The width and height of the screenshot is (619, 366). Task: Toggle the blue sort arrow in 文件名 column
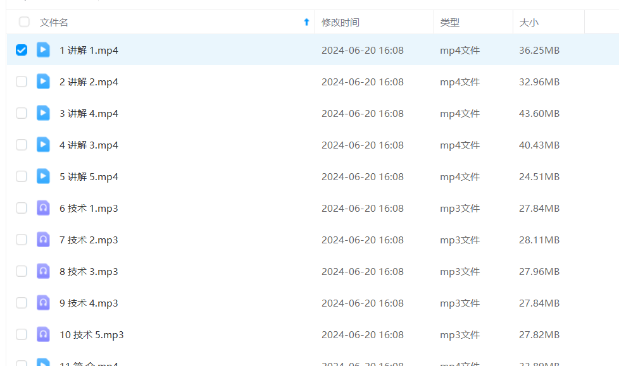(x=306, y=22)
